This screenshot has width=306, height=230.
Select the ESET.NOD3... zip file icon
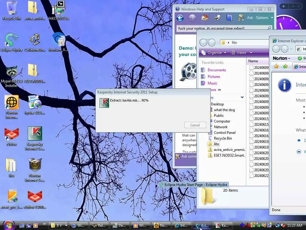(x=35, y=74)
